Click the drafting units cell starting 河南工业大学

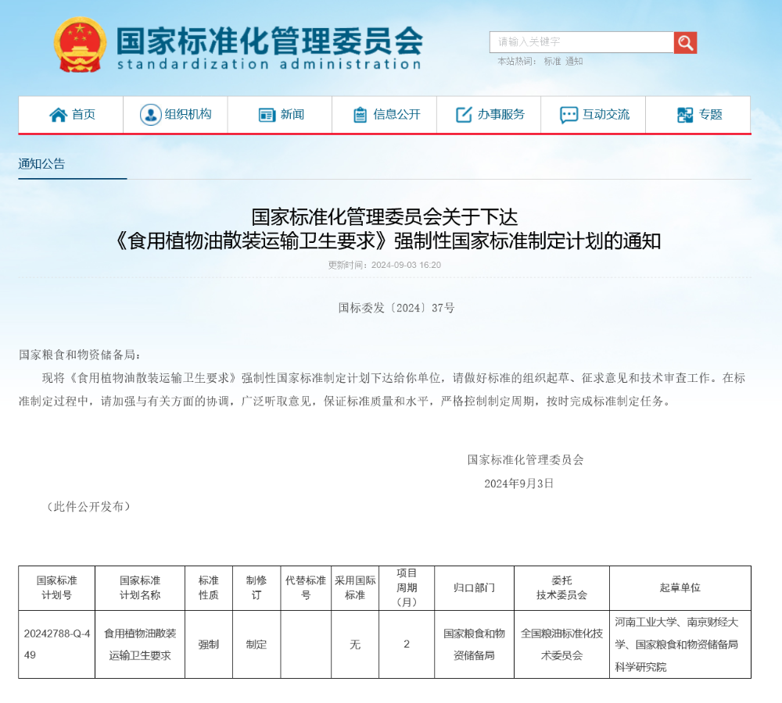680,644
